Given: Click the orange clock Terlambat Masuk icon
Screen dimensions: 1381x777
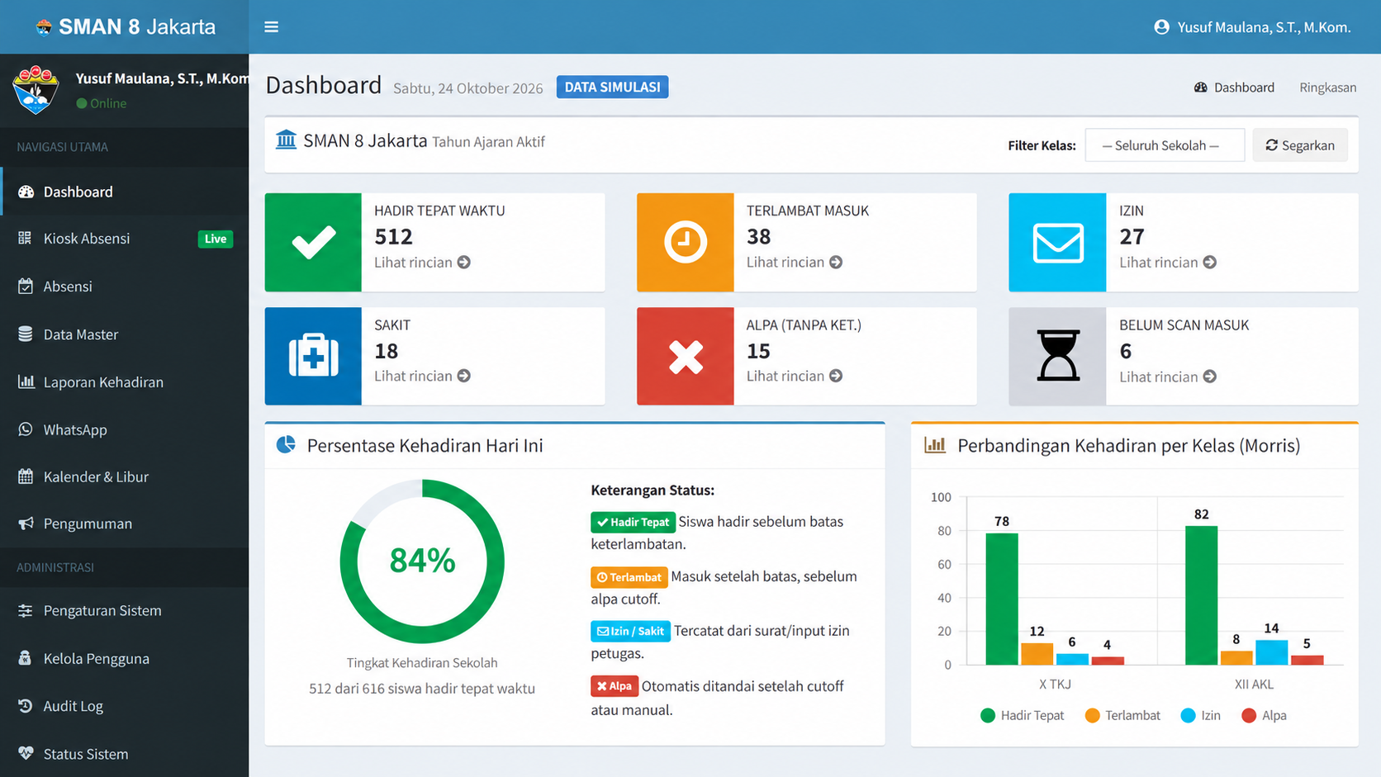Looking at the screenshot, I should pyautogui.click(x=686, y=243).
